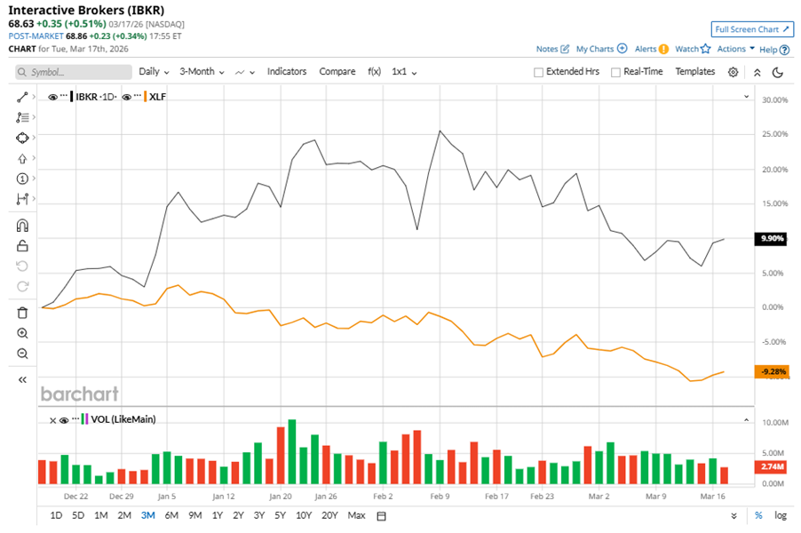
Task: Open chart settings gear icon
Action: tap(734, 72)
